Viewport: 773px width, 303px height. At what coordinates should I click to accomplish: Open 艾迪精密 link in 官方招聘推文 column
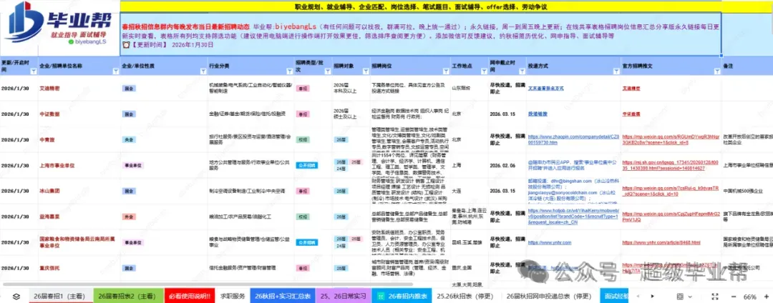click(631, 89)
